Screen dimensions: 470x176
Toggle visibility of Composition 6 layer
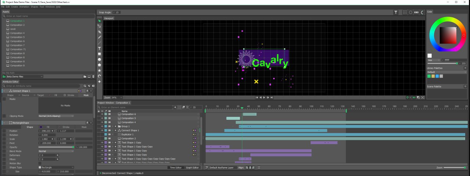102,114
